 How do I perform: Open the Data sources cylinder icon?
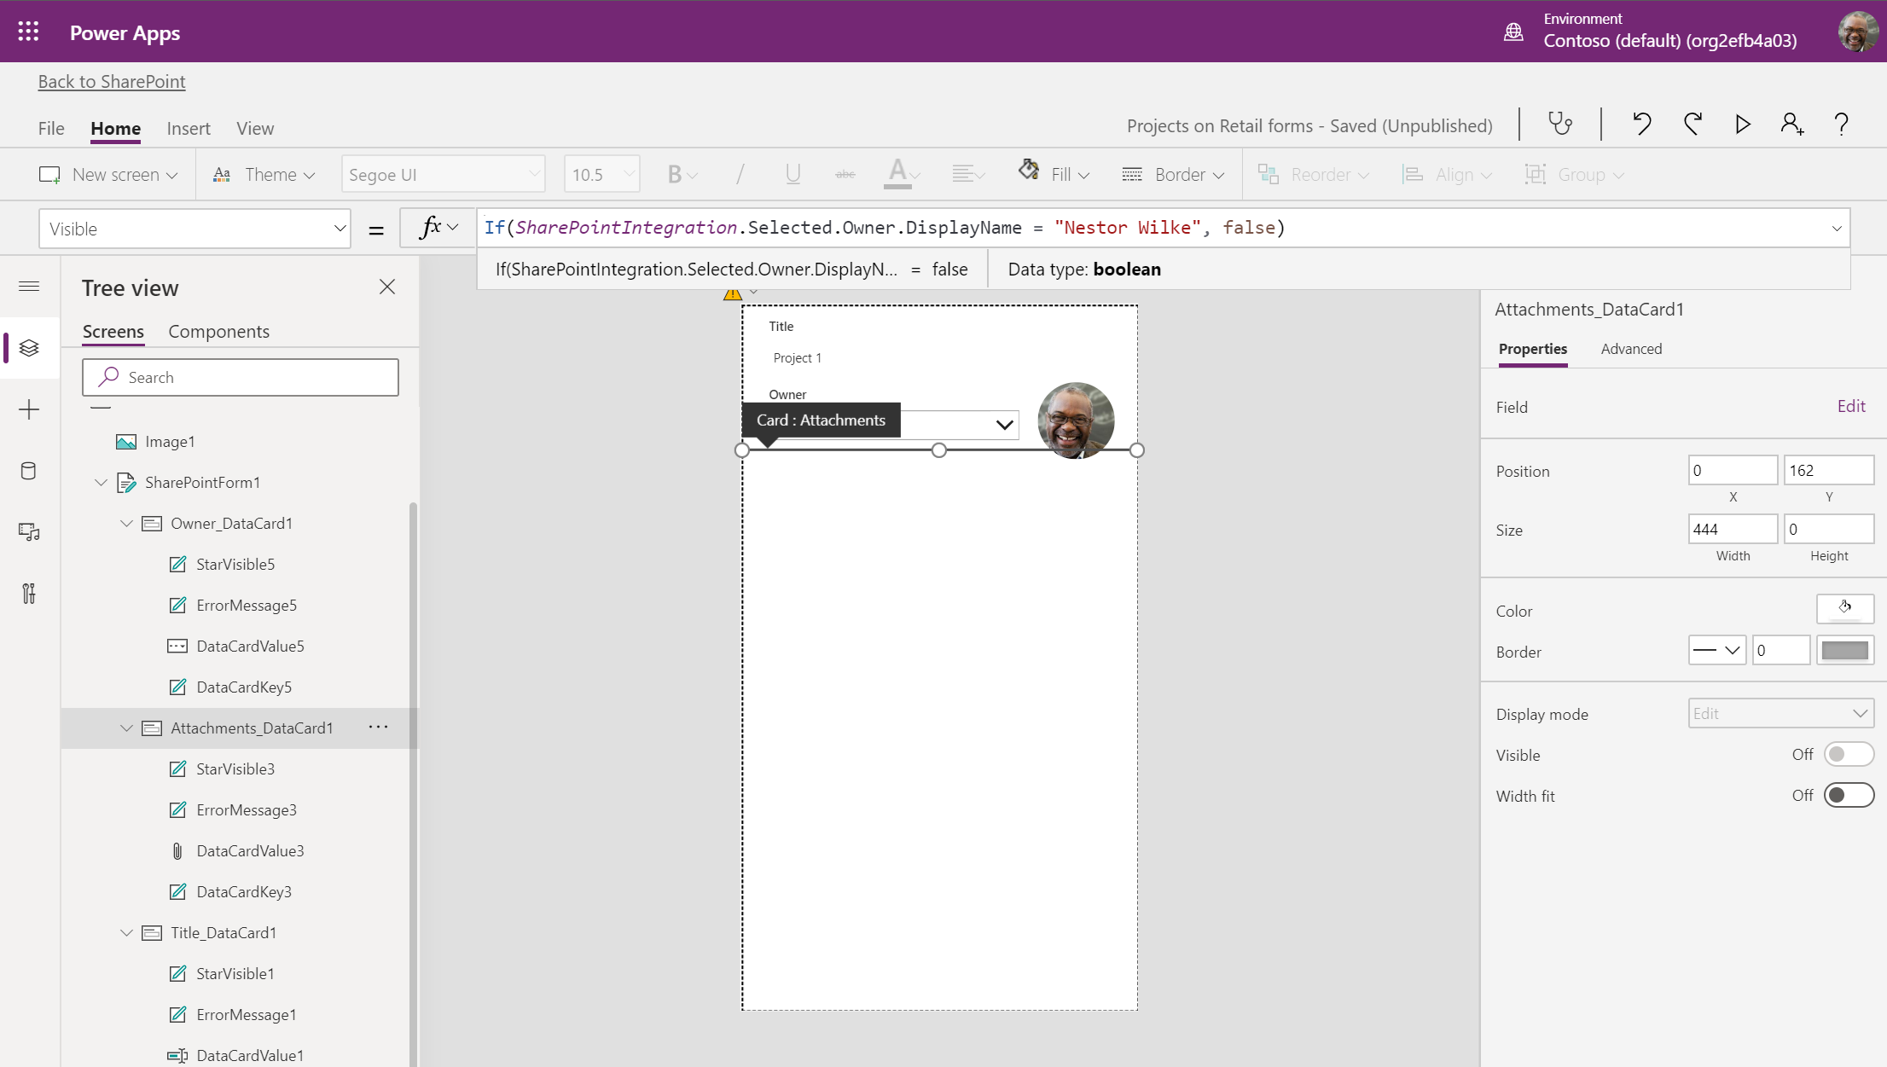point(29,471)
